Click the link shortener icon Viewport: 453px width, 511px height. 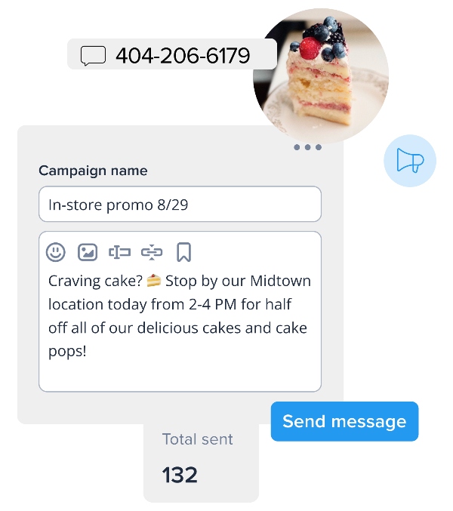(x=152, y=252)
